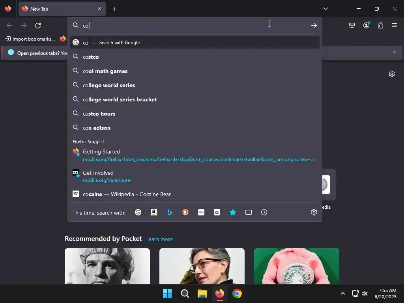Choose the 'costco' suggestion
The width and height of the screenshot is (404, 303).
tap(195, 57)
